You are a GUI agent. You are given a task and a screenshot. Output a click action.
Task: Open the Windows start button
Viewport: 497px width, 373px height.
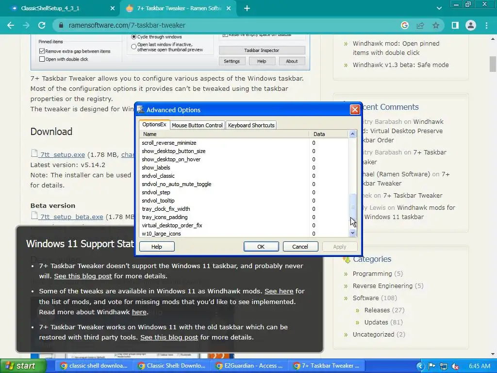23,366
